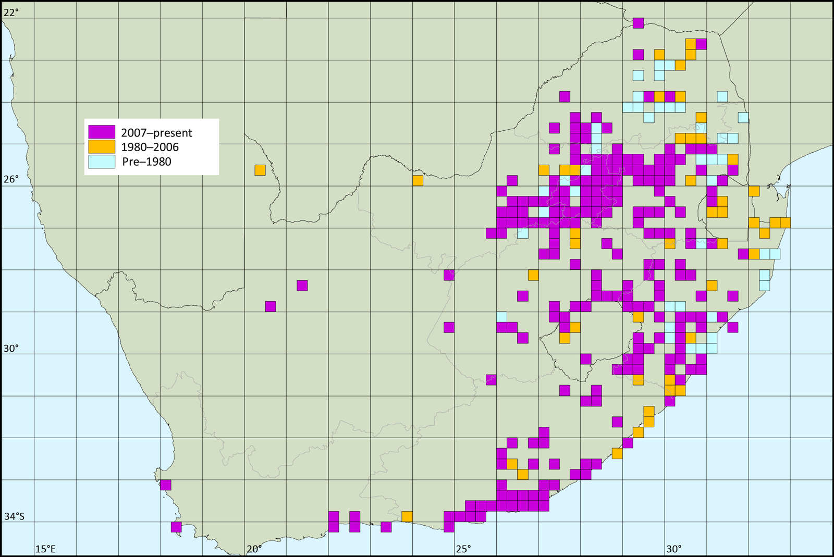Select the westernmost orange grid square
The height and width of the screenshot is (557, 834).
click(260, 170)
